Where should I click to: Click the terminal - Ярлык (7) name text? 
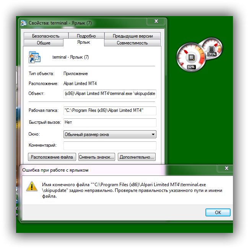[x=70, y=57]
